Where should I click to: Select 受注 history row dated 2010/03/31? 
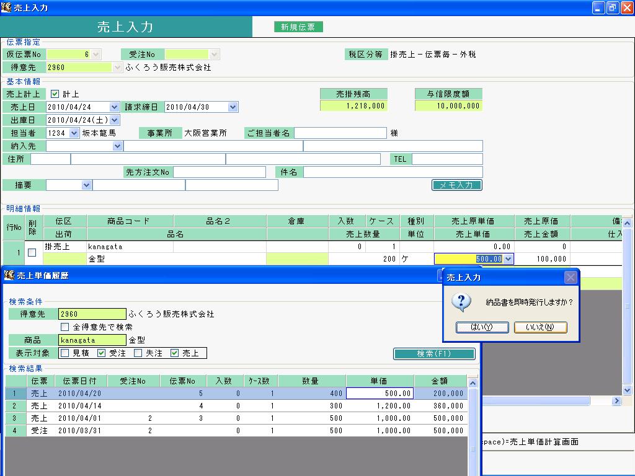[x=236, y=431]
